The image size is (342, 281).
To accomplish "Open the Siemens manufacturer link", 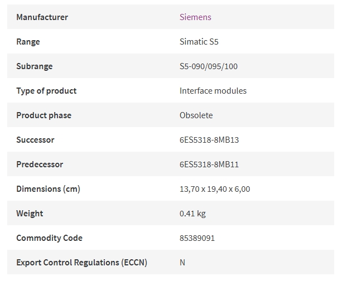I will pyautogui.click(x=195, y=17).
